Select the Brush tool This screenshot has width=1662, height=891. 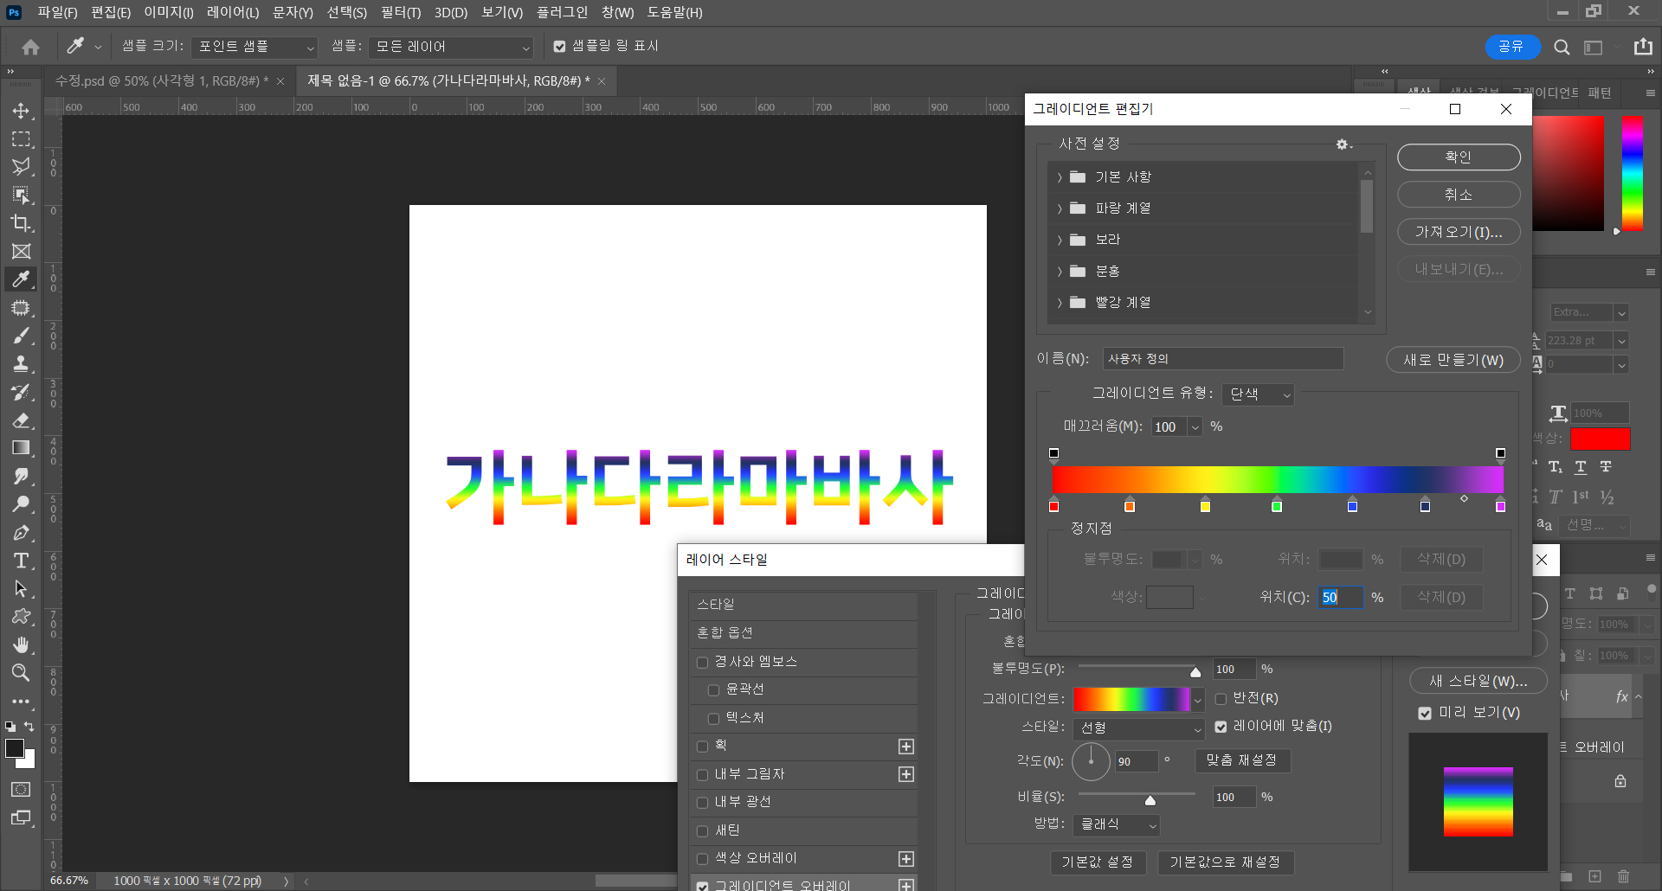coord(21,336)
